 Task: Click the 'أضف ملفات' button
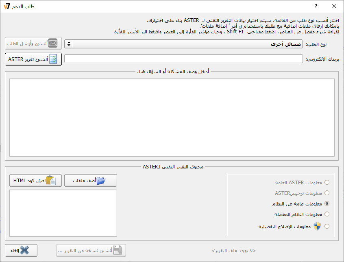pos(91,181)
